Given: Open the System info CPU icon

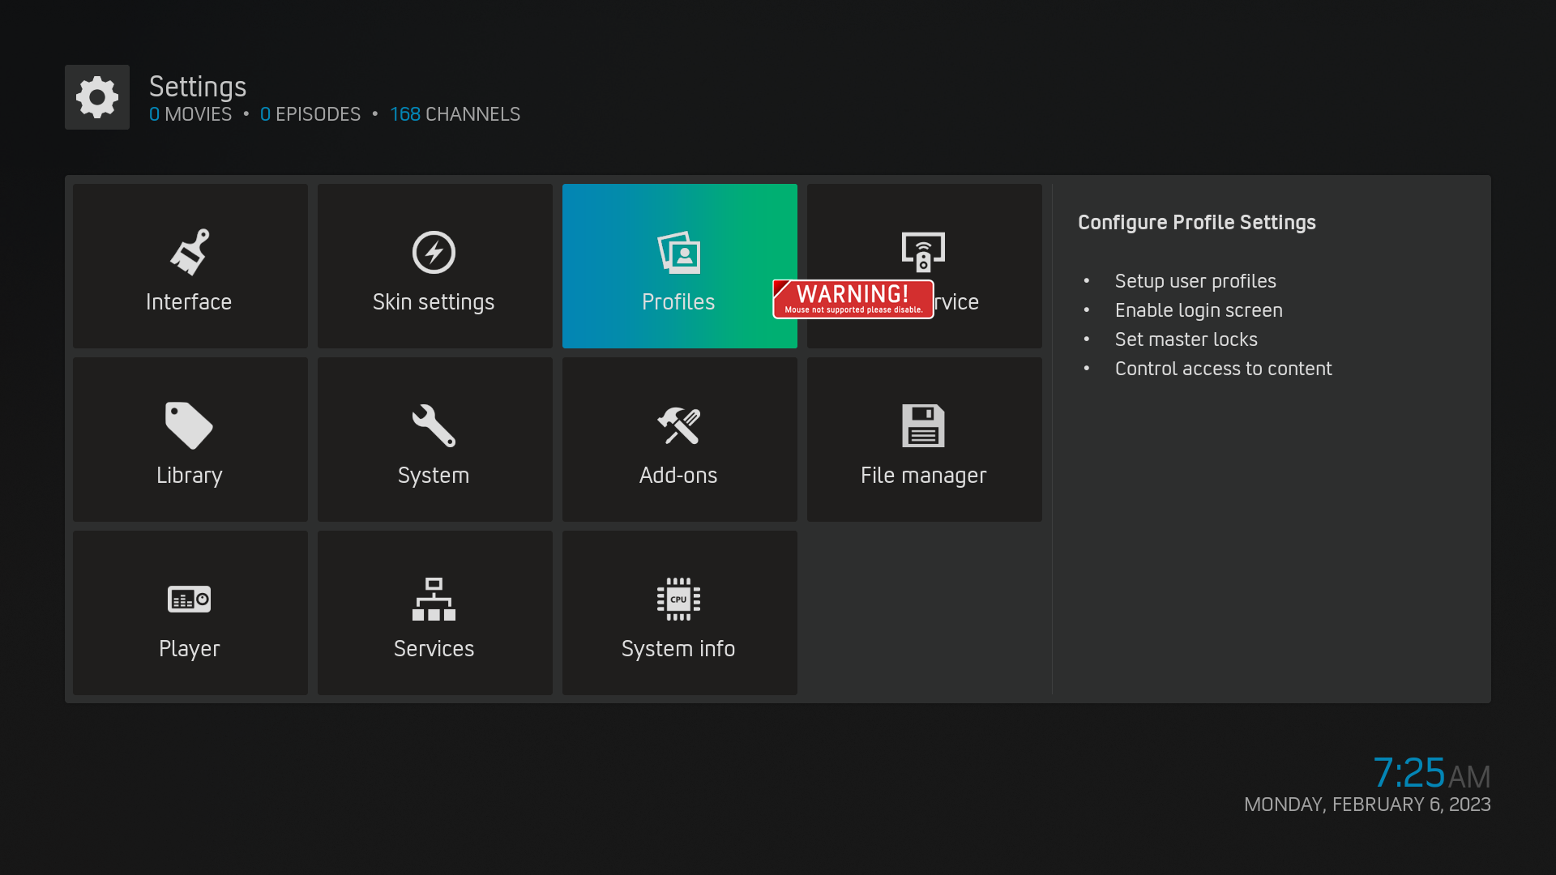Looking at the screenshot, I should [x=679, y=599].
